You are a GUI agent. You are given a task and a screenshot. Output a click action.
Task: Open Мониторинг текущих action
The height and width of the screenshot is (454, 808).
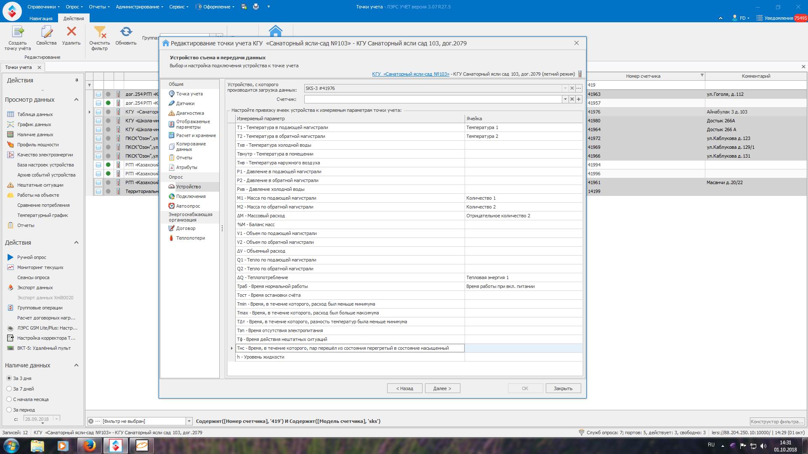point(40,267)
